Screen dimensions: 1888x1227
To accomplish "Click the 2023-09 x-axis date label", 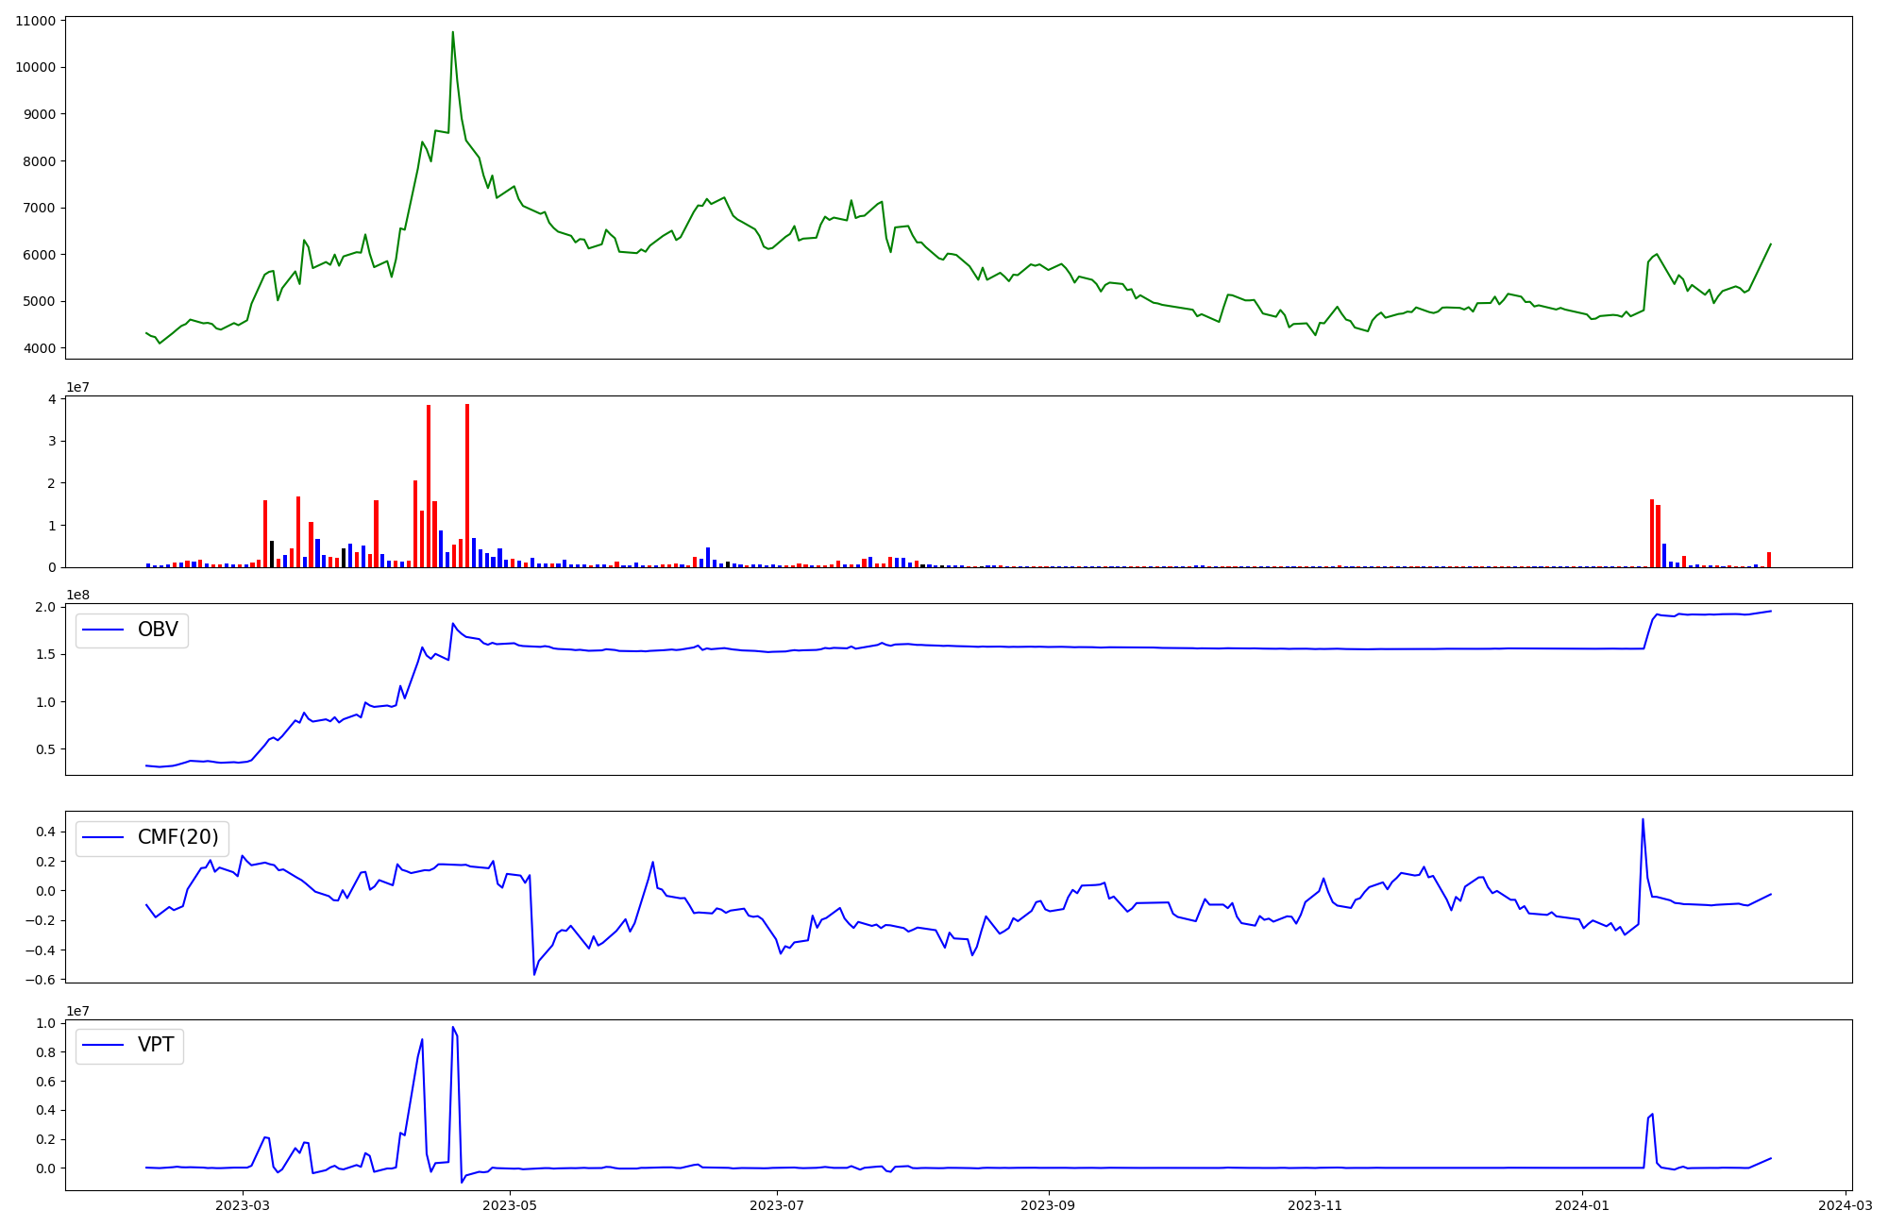I will pos(1049,1205).
